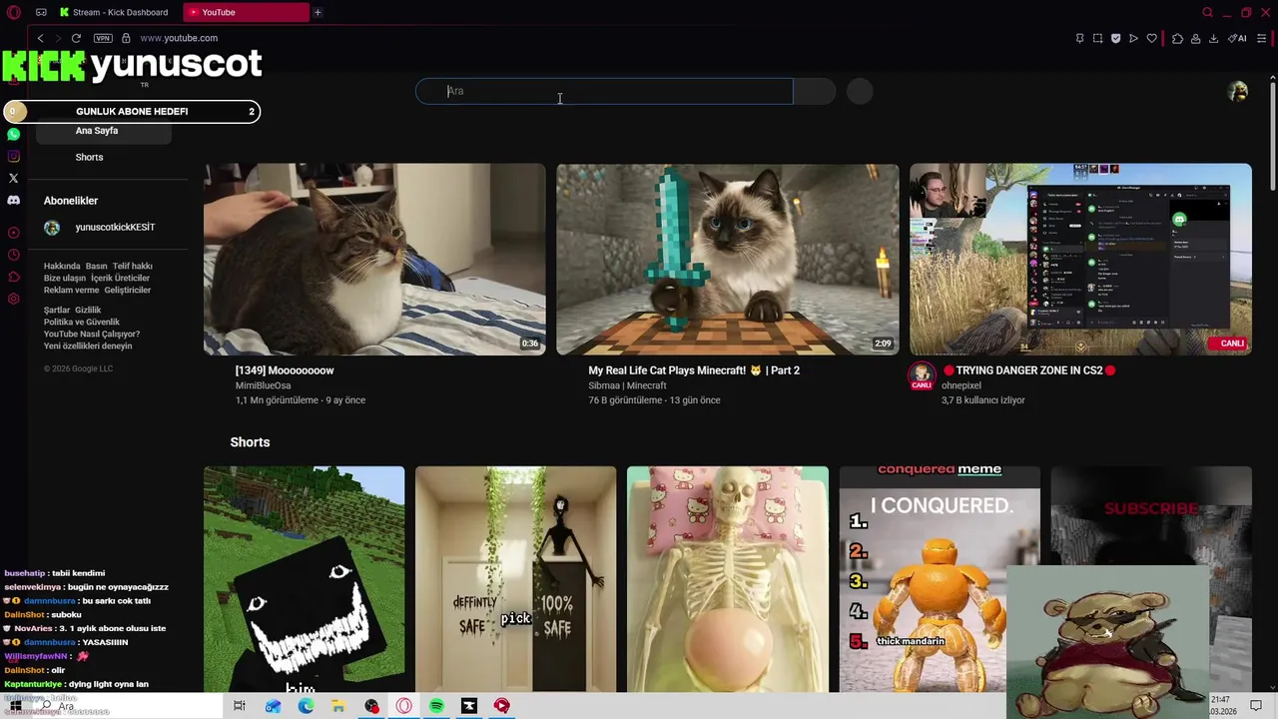Click the site padlock security icon
This screenshot has height=719, width=1278.
coord(126,38)
